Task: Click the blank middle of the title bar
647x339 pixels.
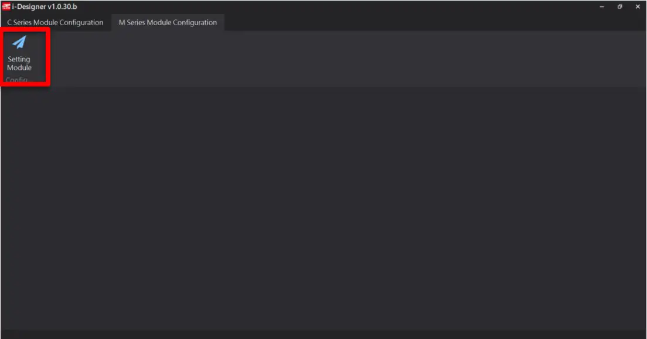Action: [x=322, y=6]
